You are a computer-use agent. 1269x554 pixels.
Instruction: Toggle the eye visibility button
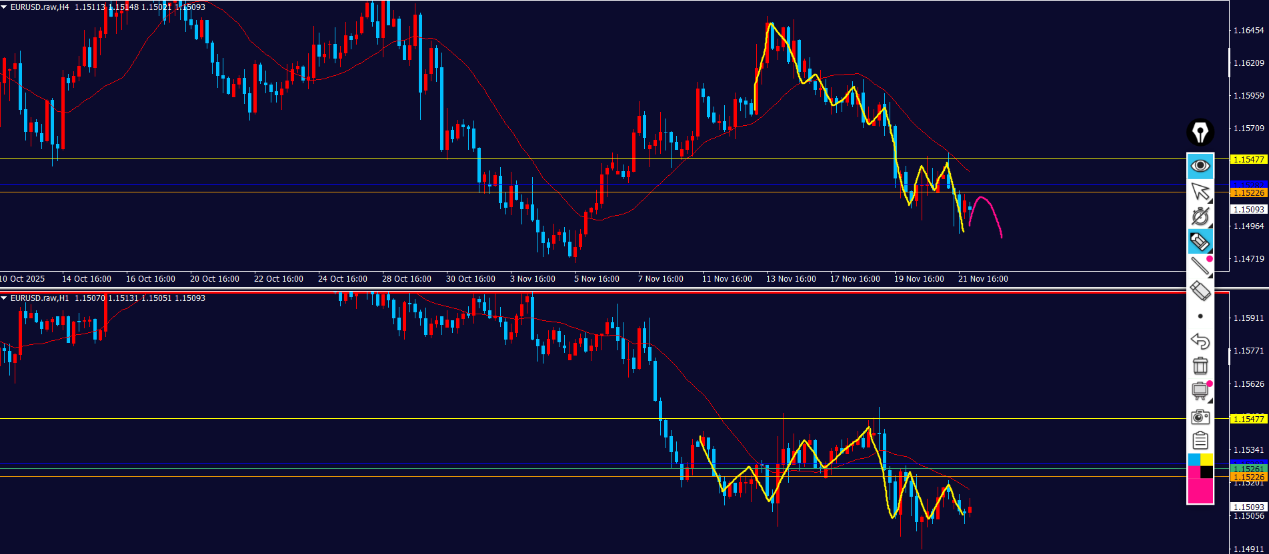1200,166
